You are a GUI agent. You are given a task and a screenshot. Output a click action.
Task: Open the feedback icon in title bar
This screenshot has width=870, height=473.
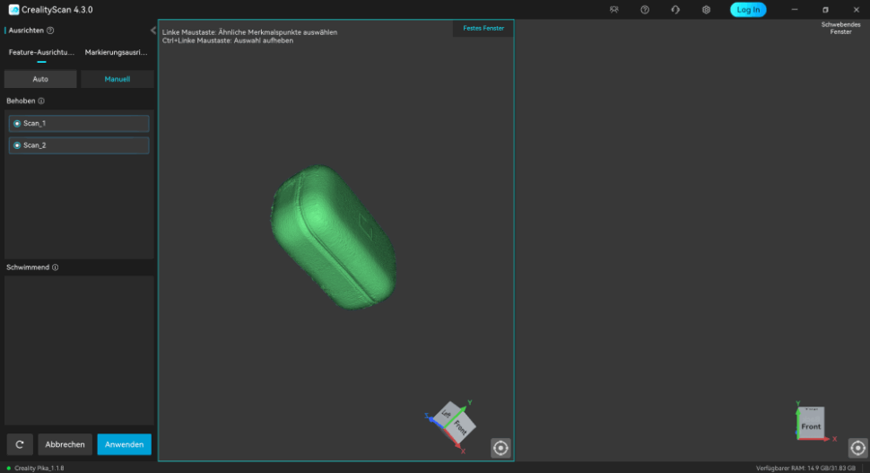(x=613, y=10)
